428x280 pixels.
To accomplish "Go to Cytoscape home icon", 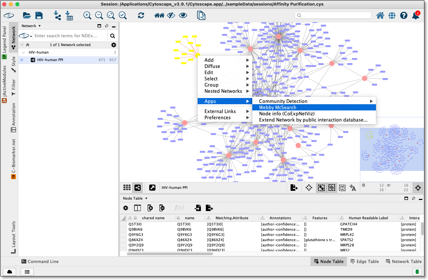I will click(x=380, y=15).
